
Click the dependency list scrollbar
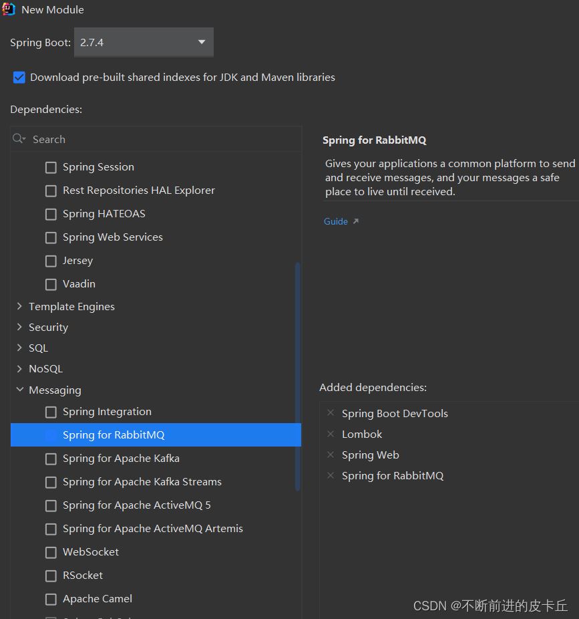[x=297, y=374]
